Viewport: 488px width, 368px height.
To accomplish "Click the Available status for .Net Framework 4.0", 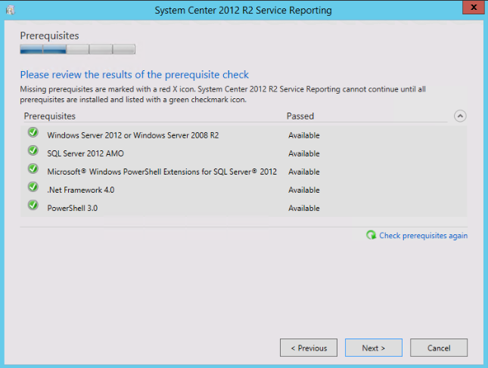I will [303, 190].
